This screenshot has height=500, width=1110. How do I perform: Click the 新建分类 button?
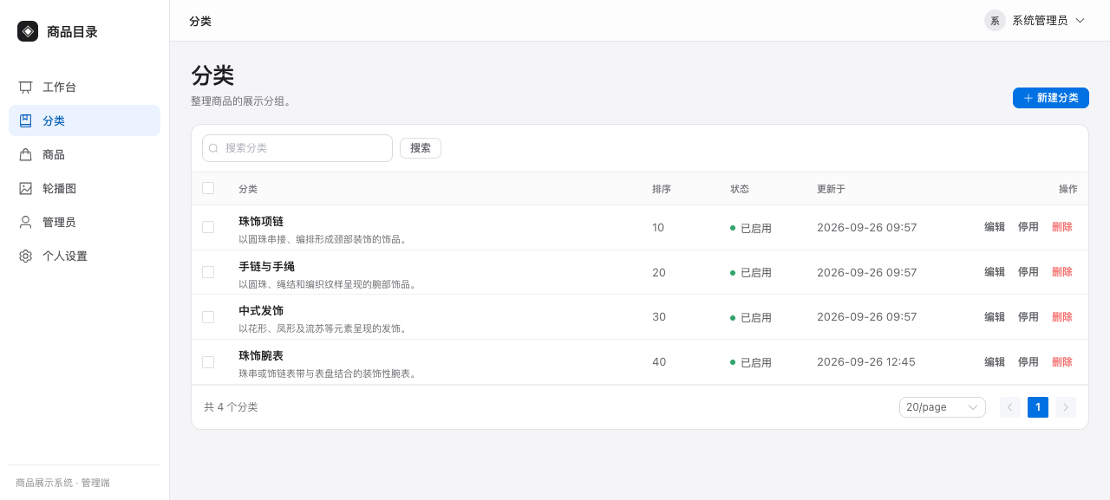pos(1051,98)
